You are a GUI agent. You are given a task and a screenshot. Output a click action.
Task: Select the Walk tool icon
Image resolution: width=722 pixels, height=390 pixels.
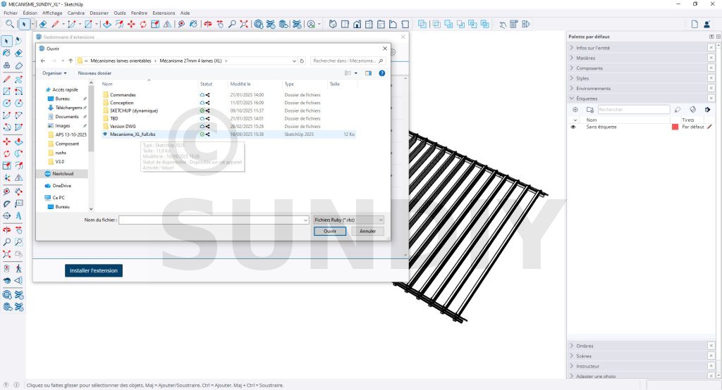click(18, 268)
